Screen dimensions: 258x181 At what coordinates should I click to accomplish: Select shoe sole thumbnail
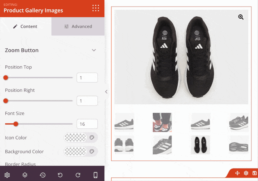tap(239, 145)
